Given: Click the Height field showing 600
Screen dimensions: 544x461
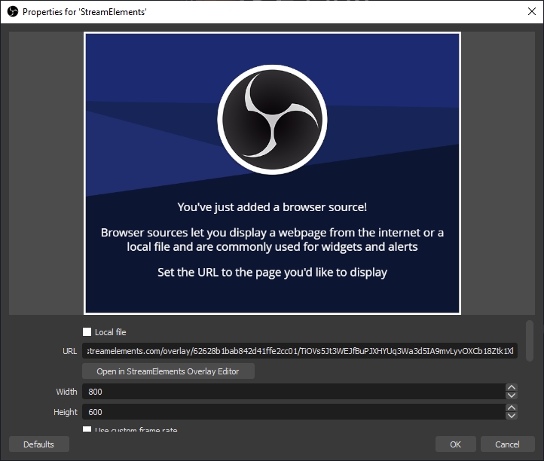Looking at the screenshot, I should tap(294, 412).
